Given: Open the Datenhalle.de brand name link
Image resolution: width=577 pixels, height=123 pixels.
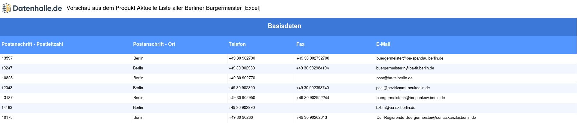Looking at the screenshot, I should (37, 8).
